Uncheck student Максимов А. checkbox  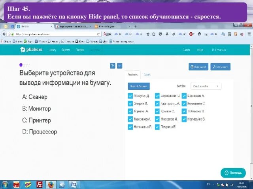[x=130, y=119]
